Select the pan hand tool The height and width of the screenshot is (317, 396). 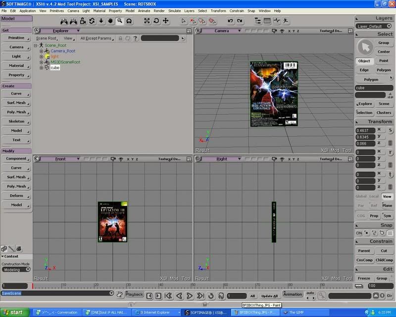tap(110, 21)
